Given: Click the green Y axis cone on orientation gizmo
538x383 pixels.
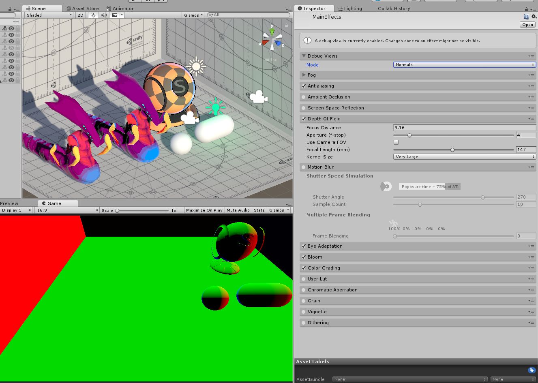Looking at the screenshot, I should tap(272, 32).
